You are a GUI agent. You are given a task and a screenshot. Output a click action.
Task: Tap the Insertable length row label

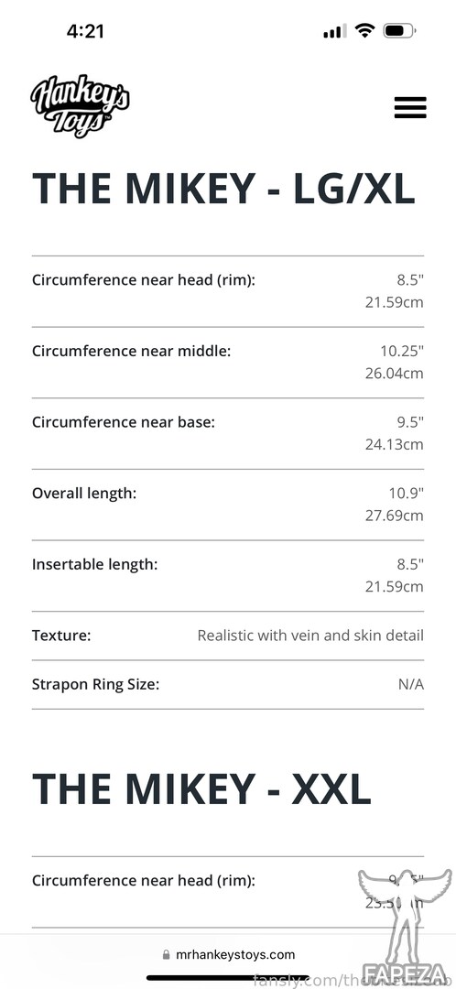[x=94, y=564]
